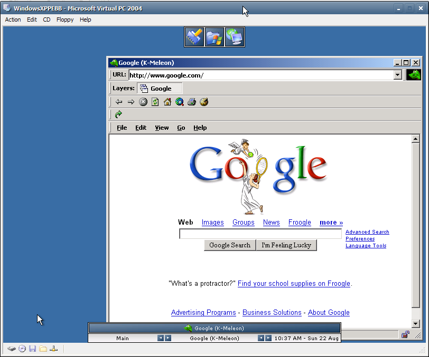This screenshot has height=357, width=429.
Task: Open the Windows folder icon on desktop bar
Action: (214, 37)
